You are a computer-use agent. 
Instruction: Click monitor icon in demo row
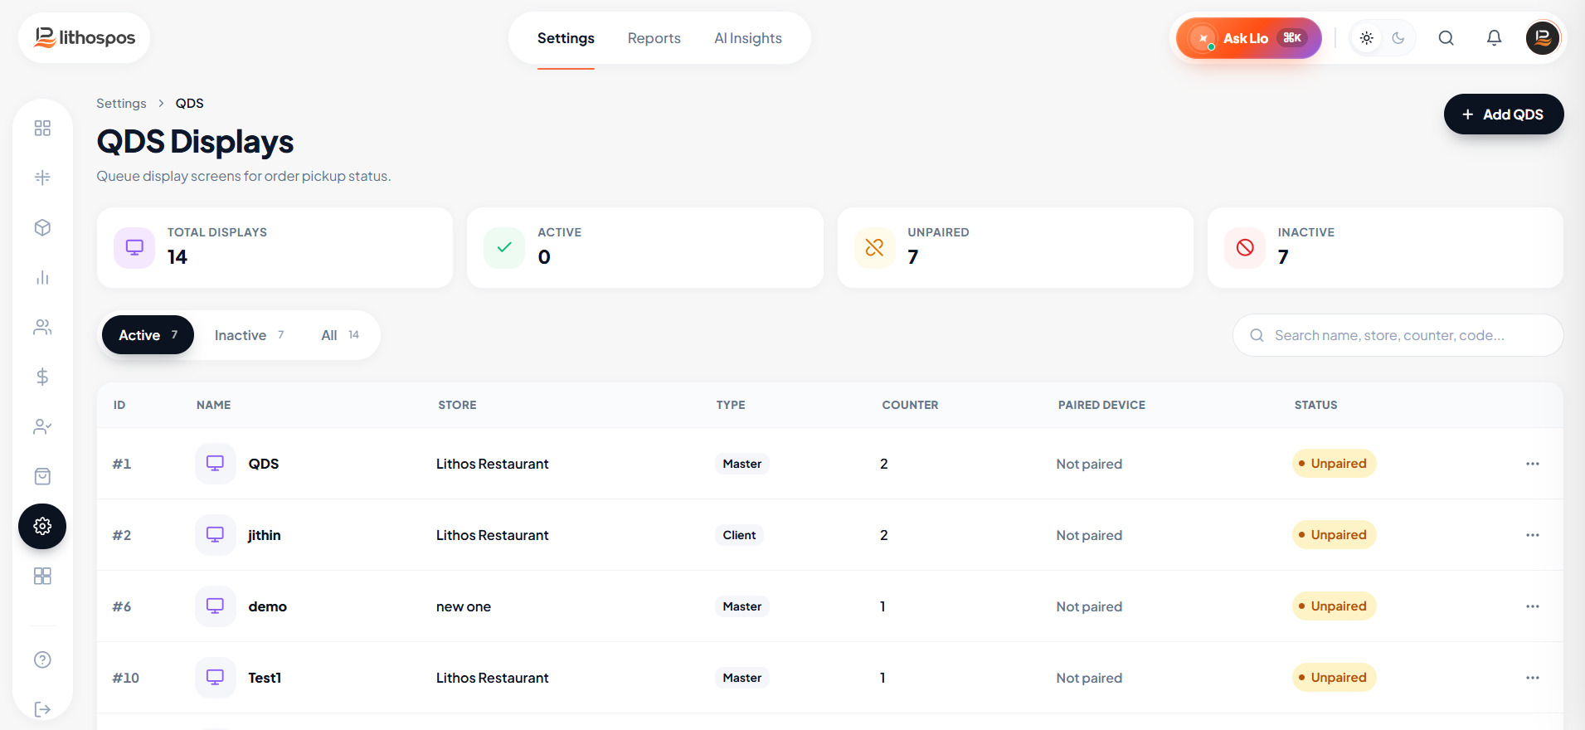215,606
